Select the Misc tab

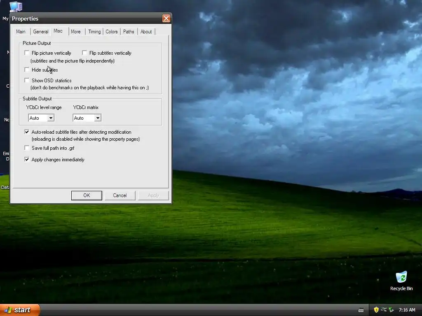(58, 31)
